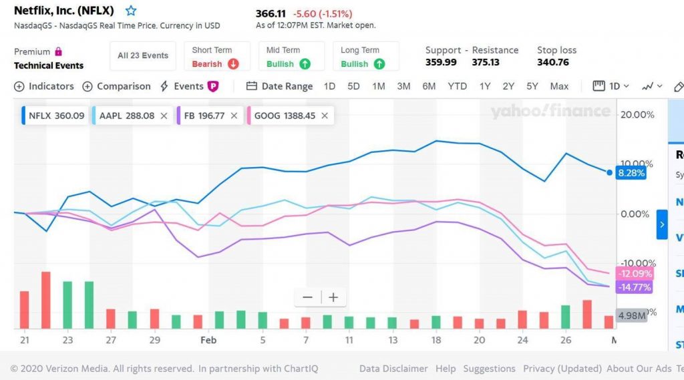This screenshot has height=380, width=684.
Task: Select the 6M range
Action: (429, 86)
